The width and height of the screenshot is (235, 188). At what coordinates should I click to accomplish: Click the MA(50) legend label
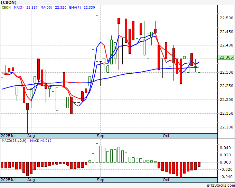[46, 8]
